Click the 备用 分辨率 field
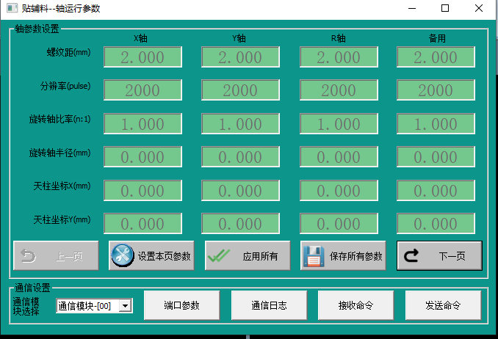 436,90
